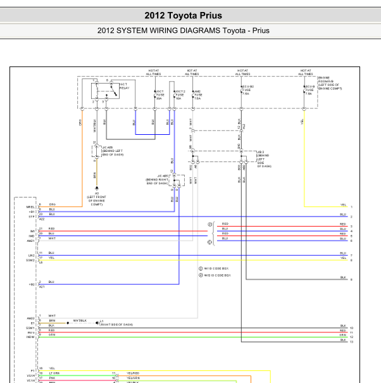Click the SSW1 terminal label

click(x=30, y=328)
